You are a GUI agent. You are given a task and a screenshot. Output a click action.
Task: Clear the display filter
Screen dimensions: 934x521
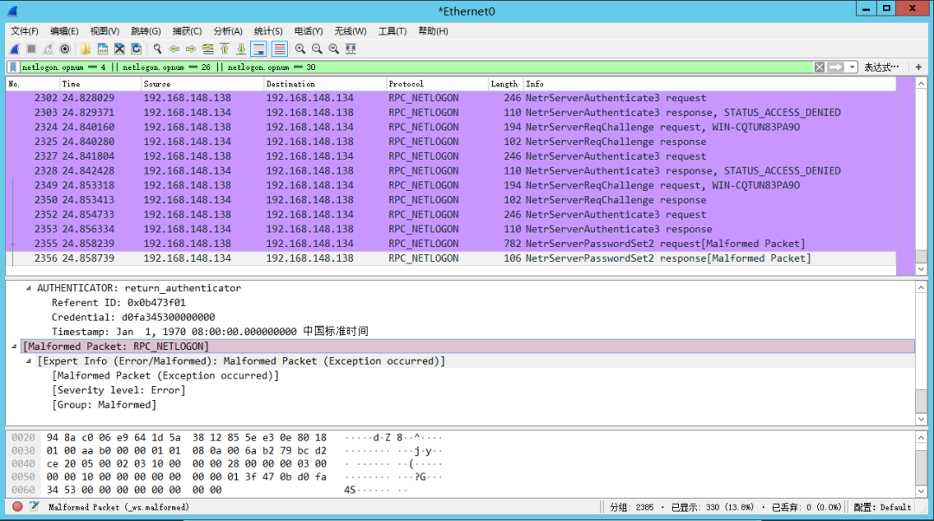[820, 67]
